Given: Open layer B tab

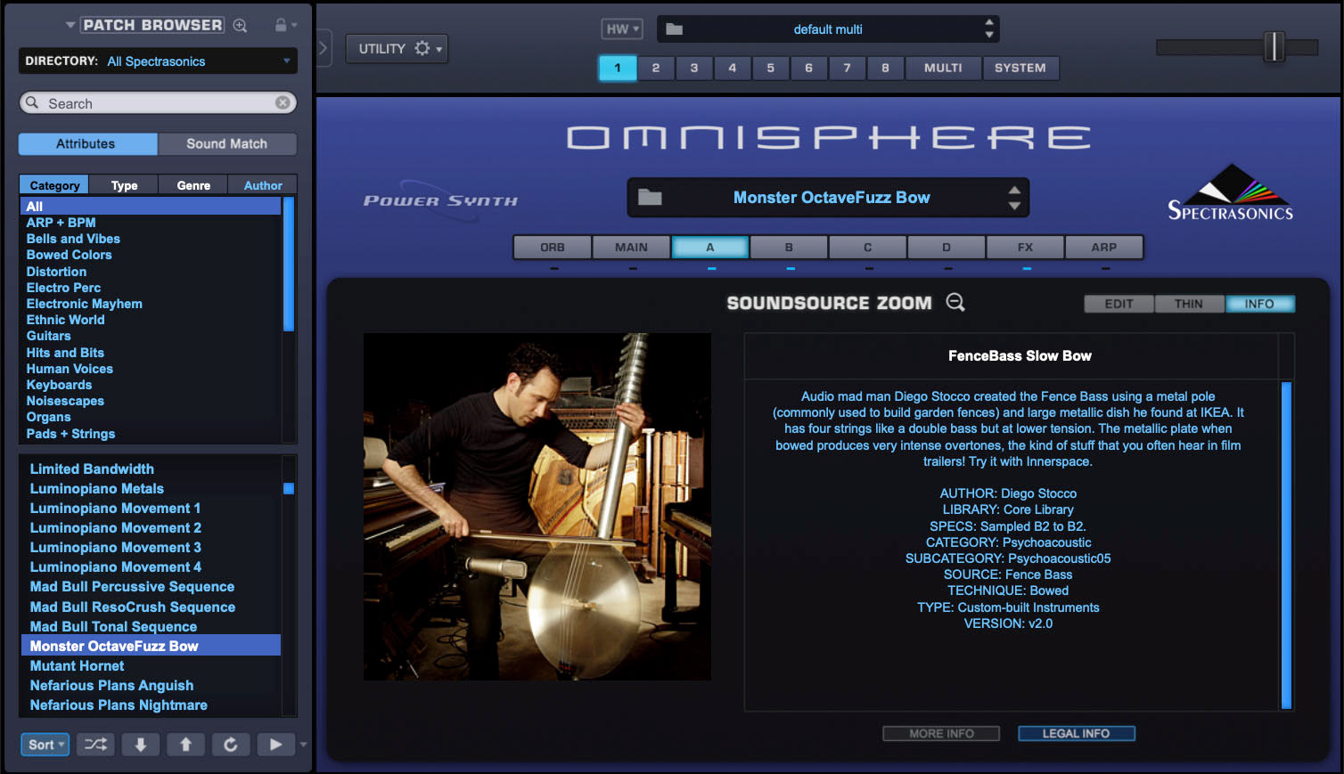Looking at the screenshot, I should coord(789,247).
